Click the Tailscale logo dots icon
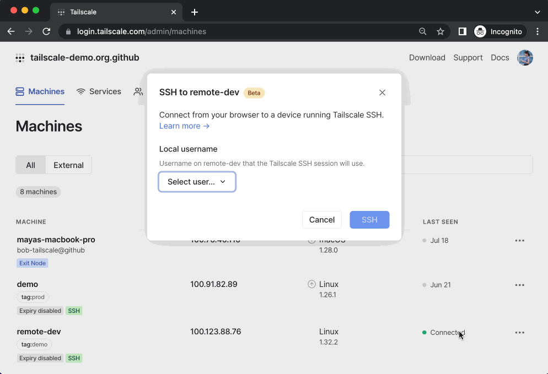 tap(20, 58)
